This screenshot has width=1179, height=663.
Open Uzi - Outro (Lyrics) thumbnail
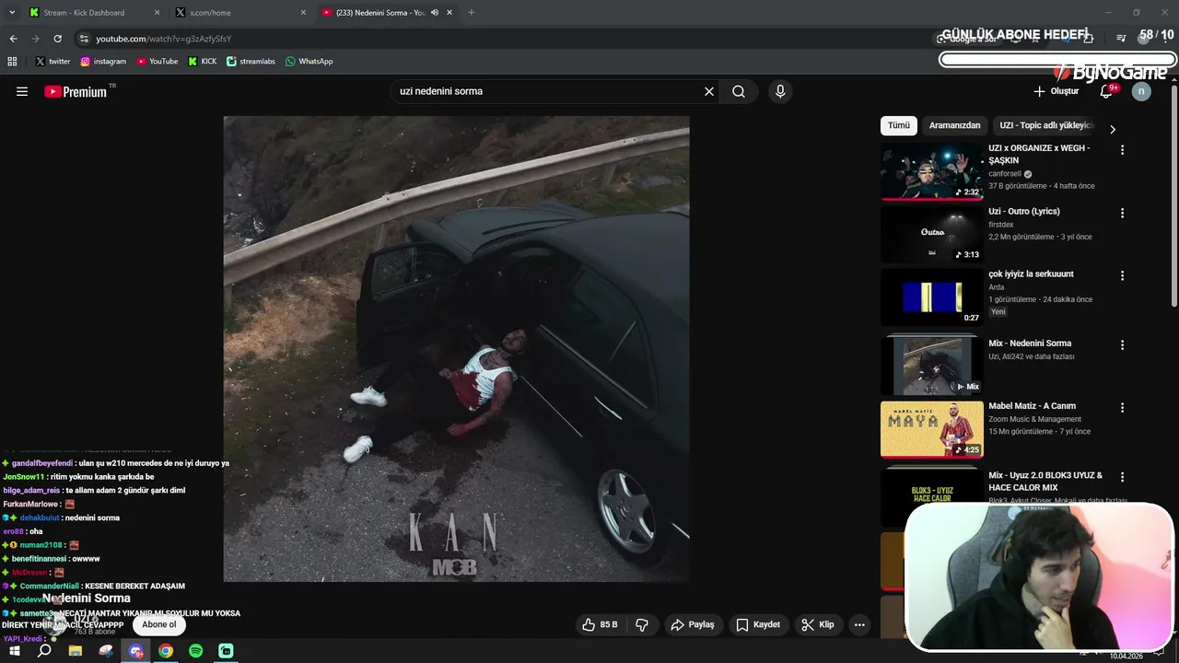(x=931, y=234)
